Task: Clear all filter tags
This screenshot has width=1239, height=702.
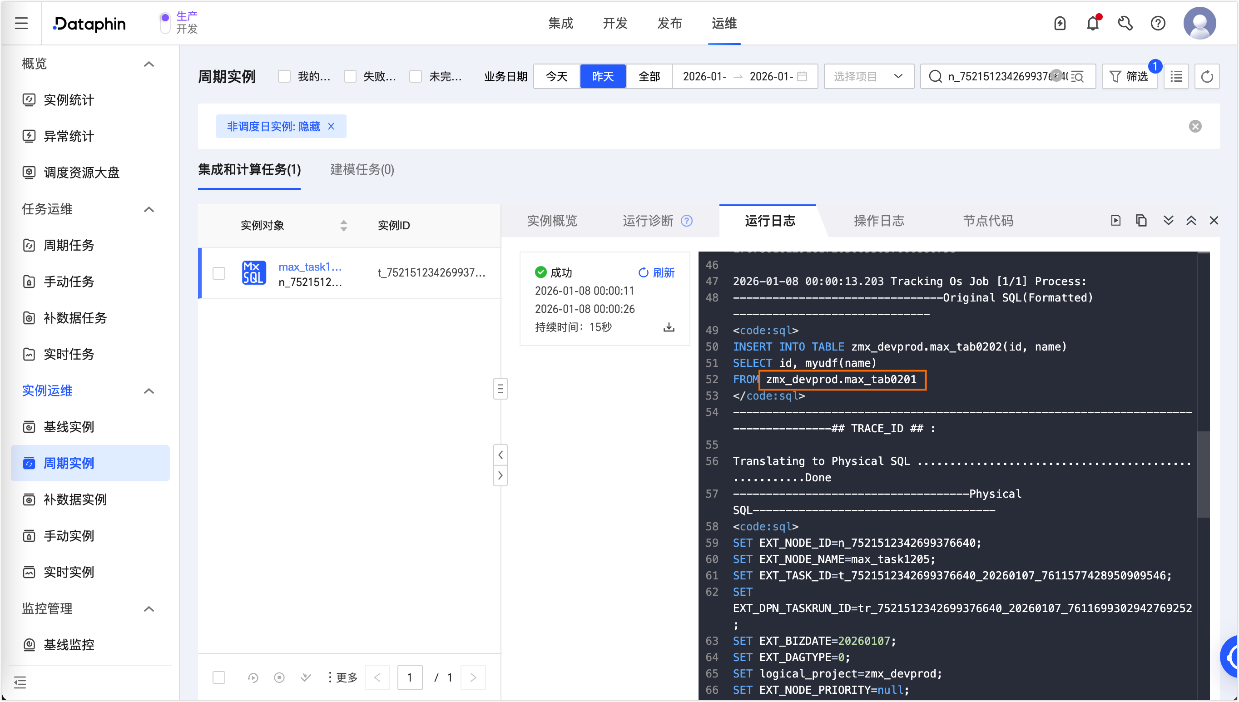Action: [x=1195, y=126]
